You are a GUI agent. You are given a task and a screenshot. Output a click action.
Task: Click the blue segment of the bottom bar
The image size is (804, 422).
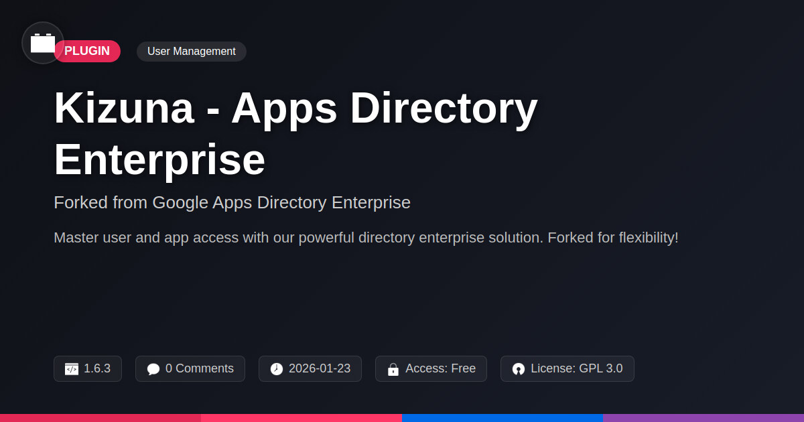pyautogui.click(x=503, y=417)
